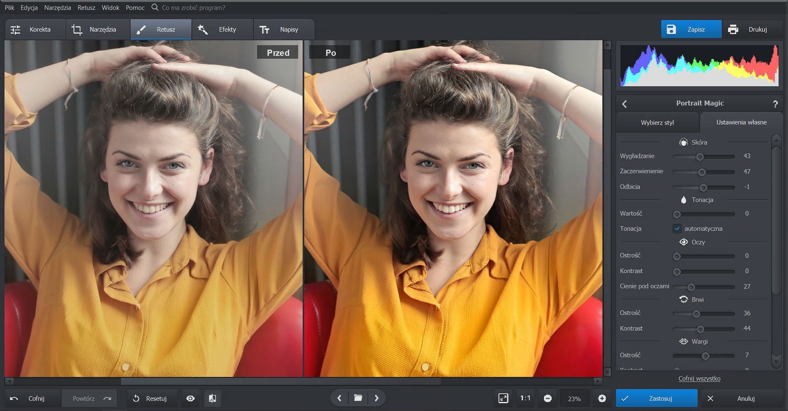Click the Cofnij undo button

32,399
